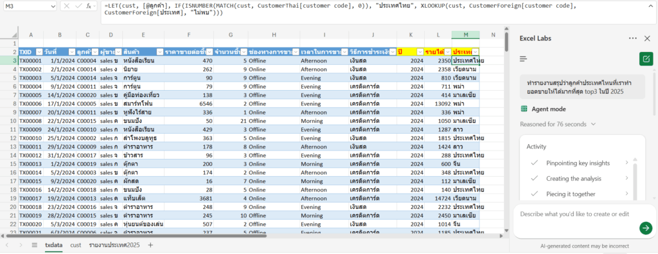Select cell TX00001

[31, 60]
